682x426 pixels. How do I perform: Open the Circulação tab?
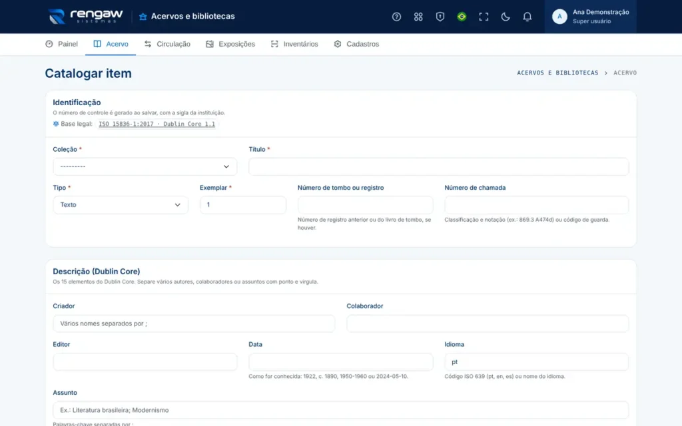pyautogui.click(x=167, y=44)
